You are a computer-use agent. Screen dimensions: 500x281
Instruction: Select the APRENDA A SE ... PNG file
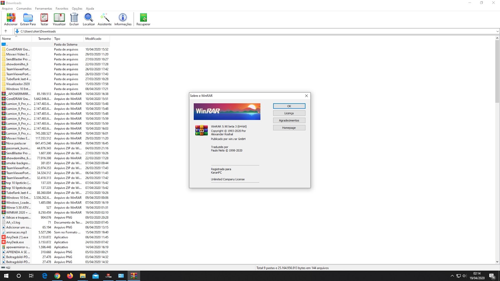click(x=55, y=252)
